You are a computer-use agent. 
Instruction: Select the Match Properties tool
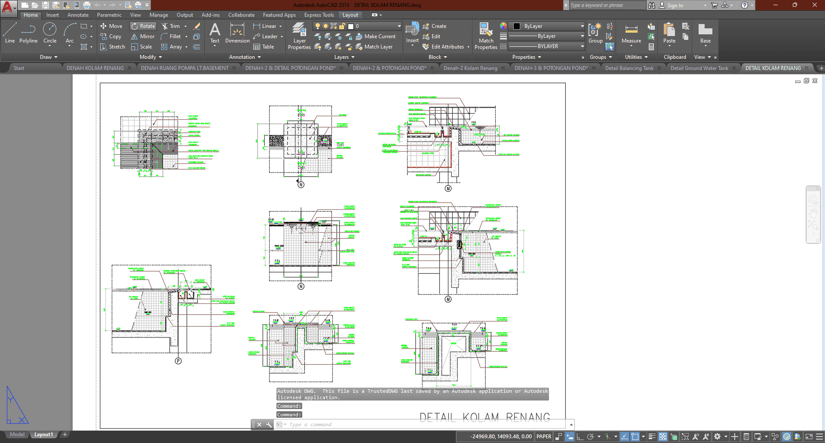(486, 36)
